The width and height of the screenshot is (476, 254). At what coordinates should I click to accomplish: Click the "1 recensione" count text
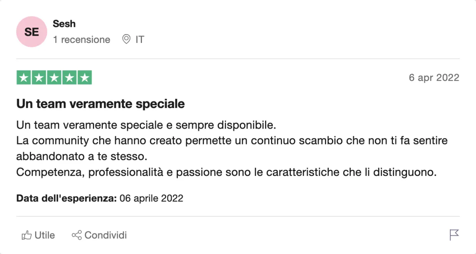82,40
